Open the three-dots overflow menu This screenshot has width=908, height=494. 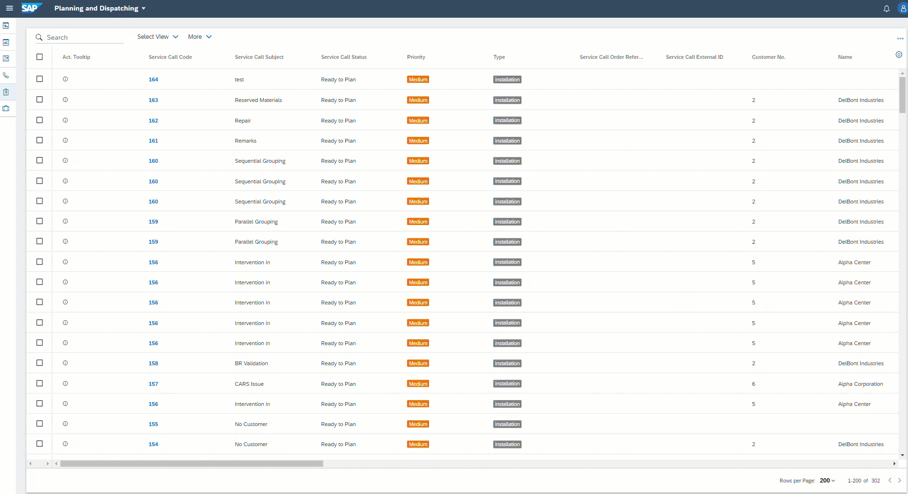tap(900, 38)
